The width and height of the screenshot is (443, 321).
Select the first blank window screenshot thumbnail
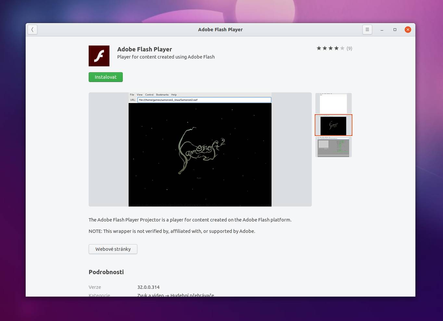(334, 103)
